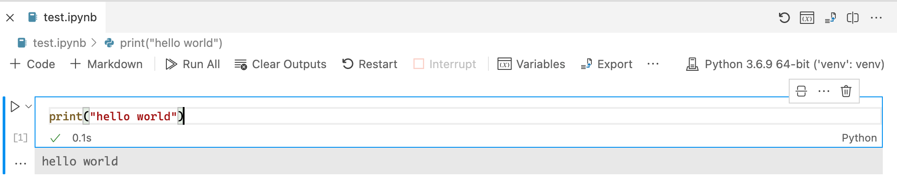Toggle the Variables panel in the toolbar
897x184 pixels.
pyautogui.click(x=531, y=64)
